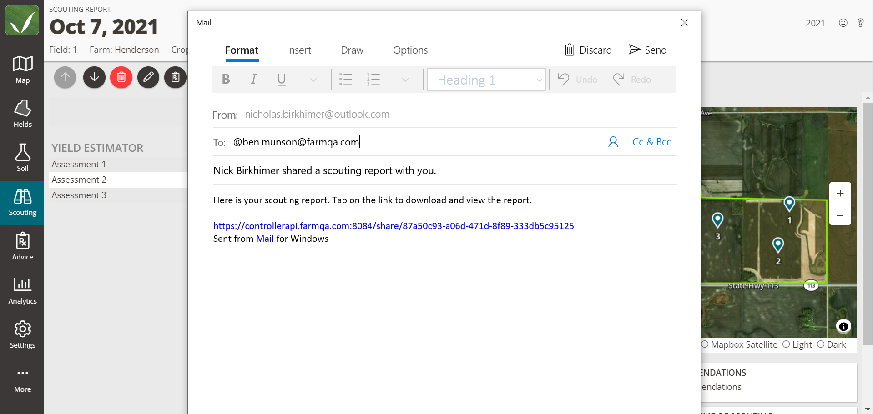Expand more paragraph formatting options
This screenshot has height=414, width=873.
pos(405,80)
